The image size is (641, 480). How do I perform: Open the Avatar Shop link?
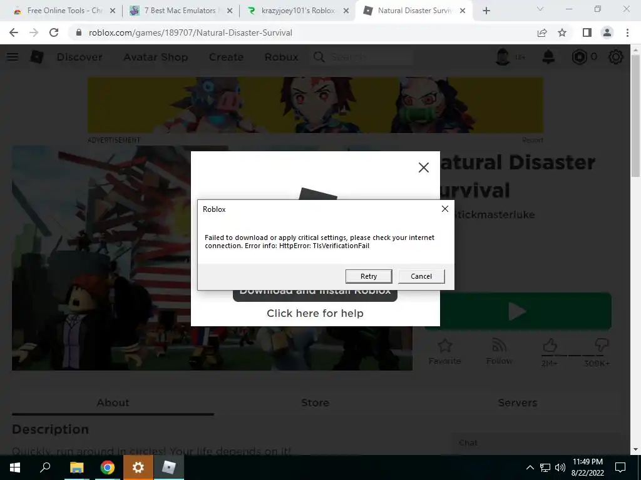click(156, 57)
